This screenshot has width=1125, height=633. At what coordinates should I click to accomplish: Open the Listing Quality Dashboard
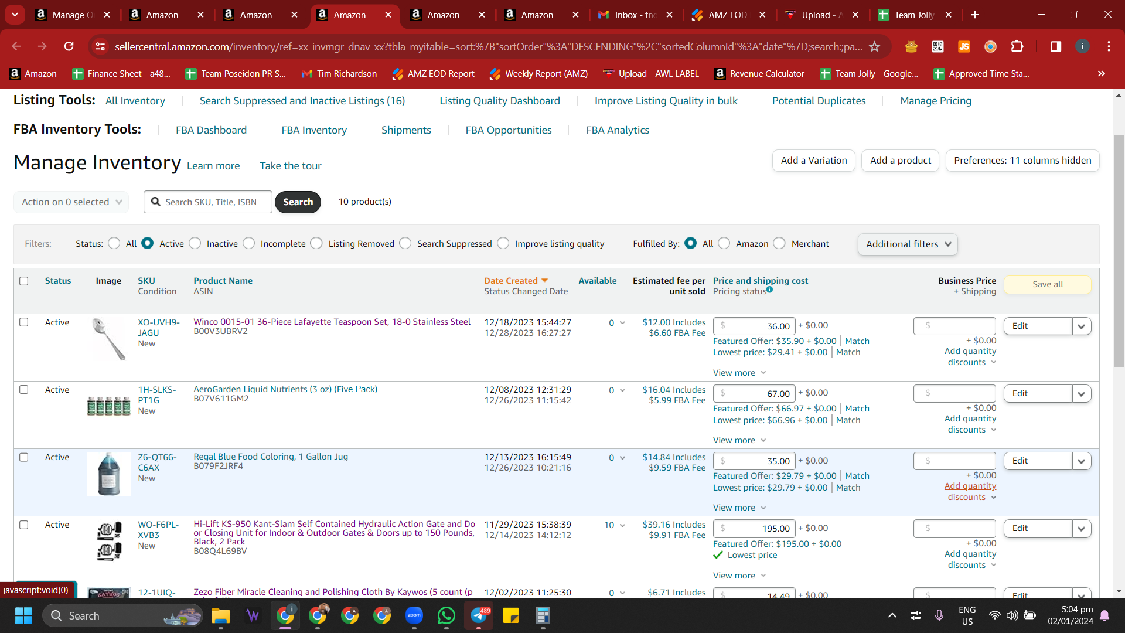click(500, 101)
